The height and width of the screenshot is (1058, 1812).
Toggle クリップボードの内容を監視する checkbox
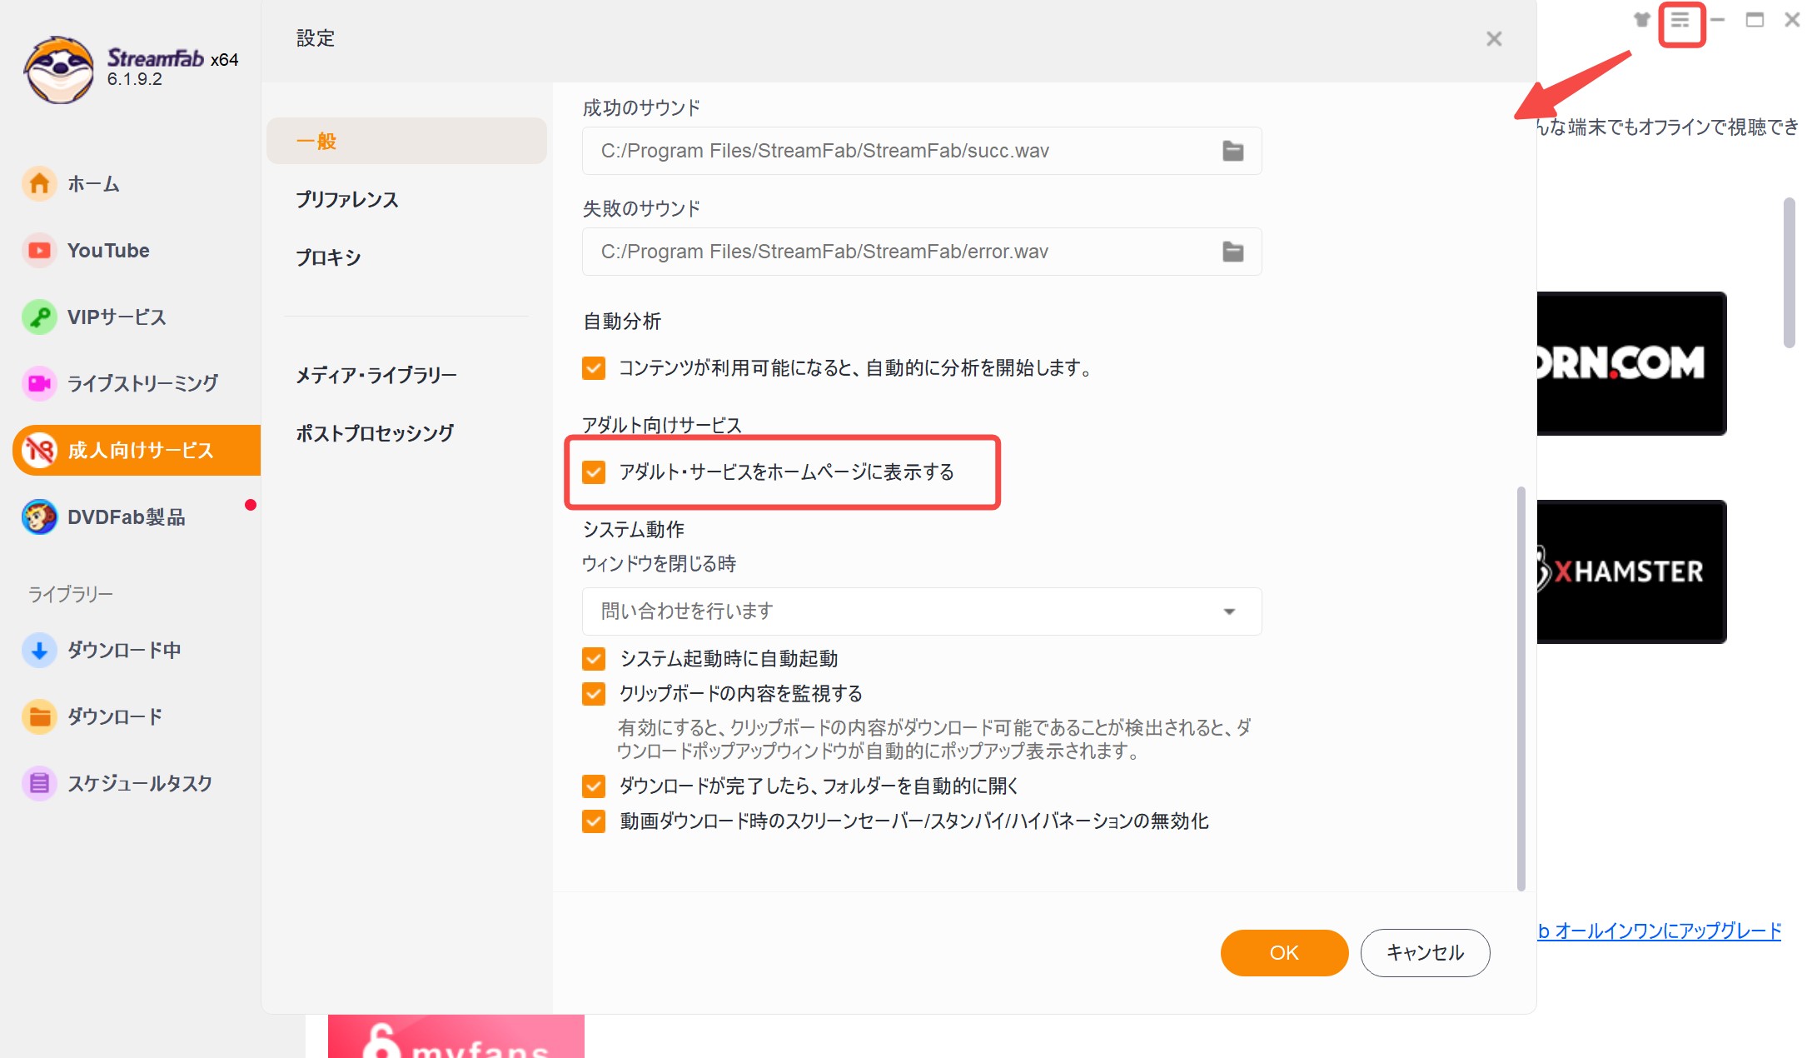coord(594,694)
